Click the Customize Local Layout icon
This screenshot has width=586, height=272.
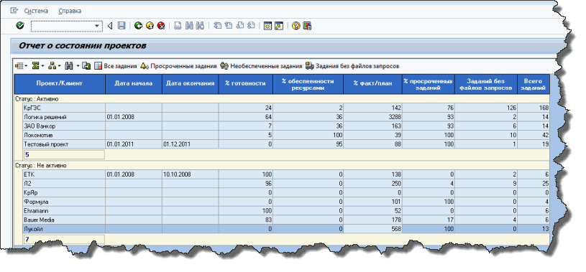[307, 26]
